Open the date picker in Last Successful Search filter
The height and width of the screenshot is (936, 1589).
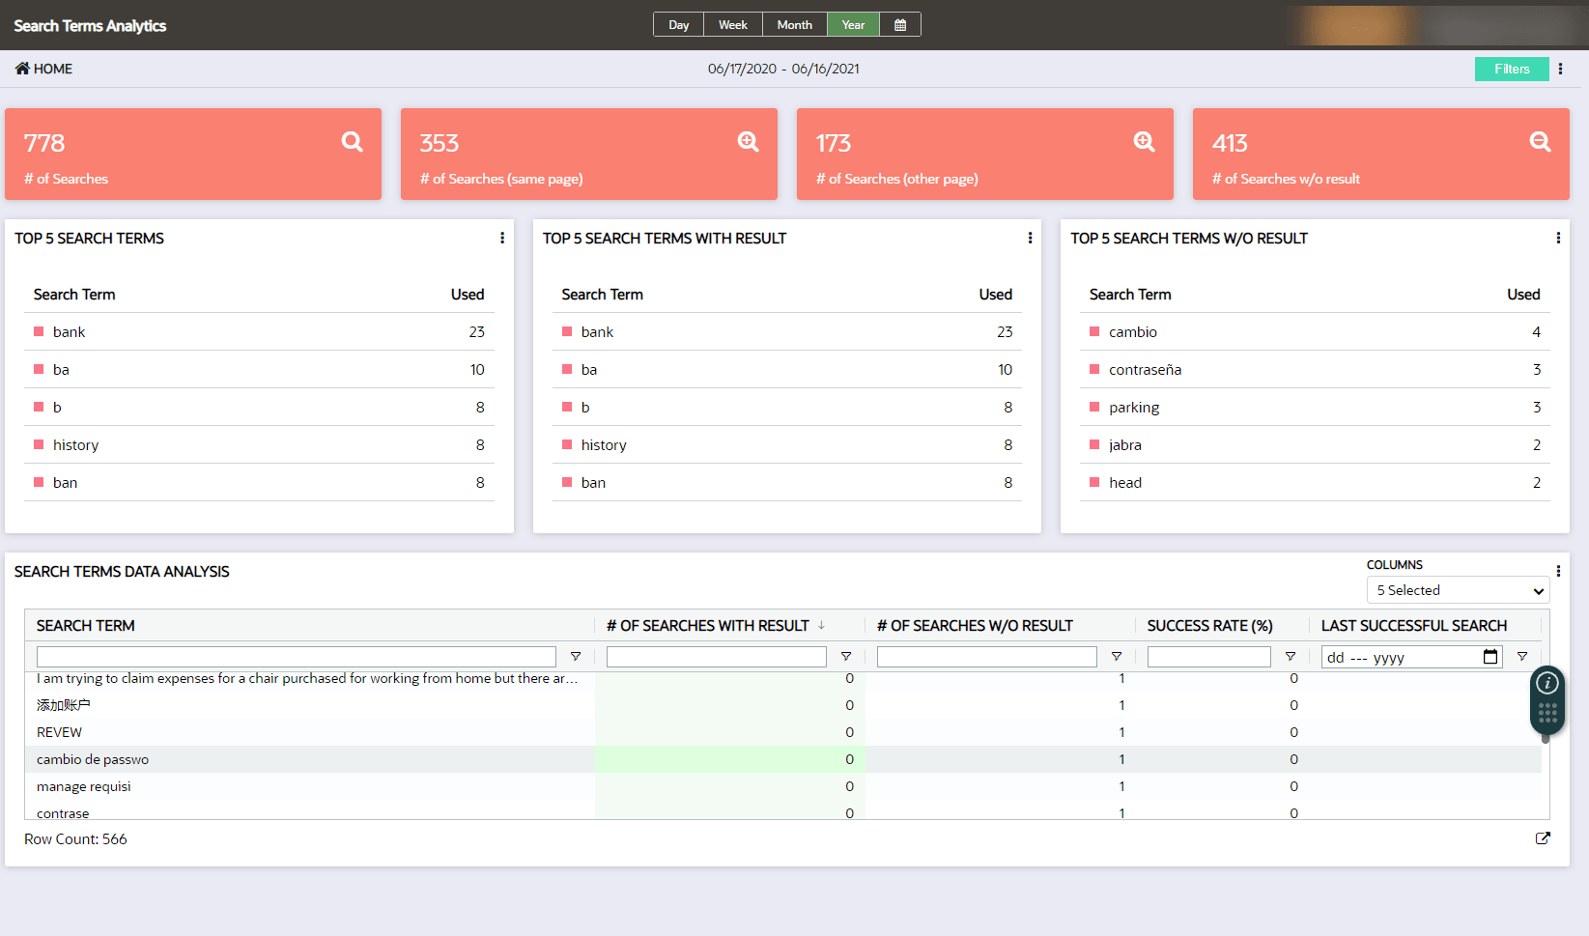[x=1490, y=656]
